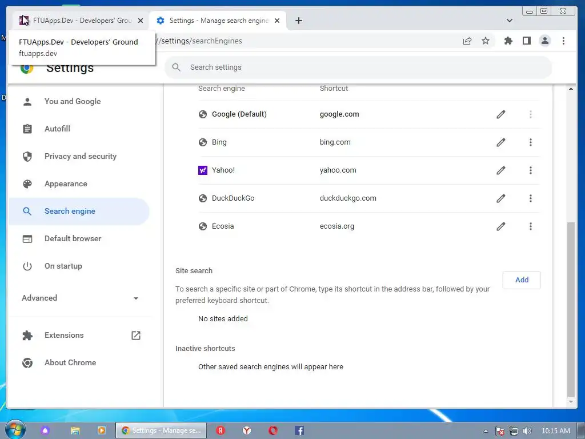Open more actions for Yahoo!
This screenshot has height=439, width=585.
pos(531,170)
